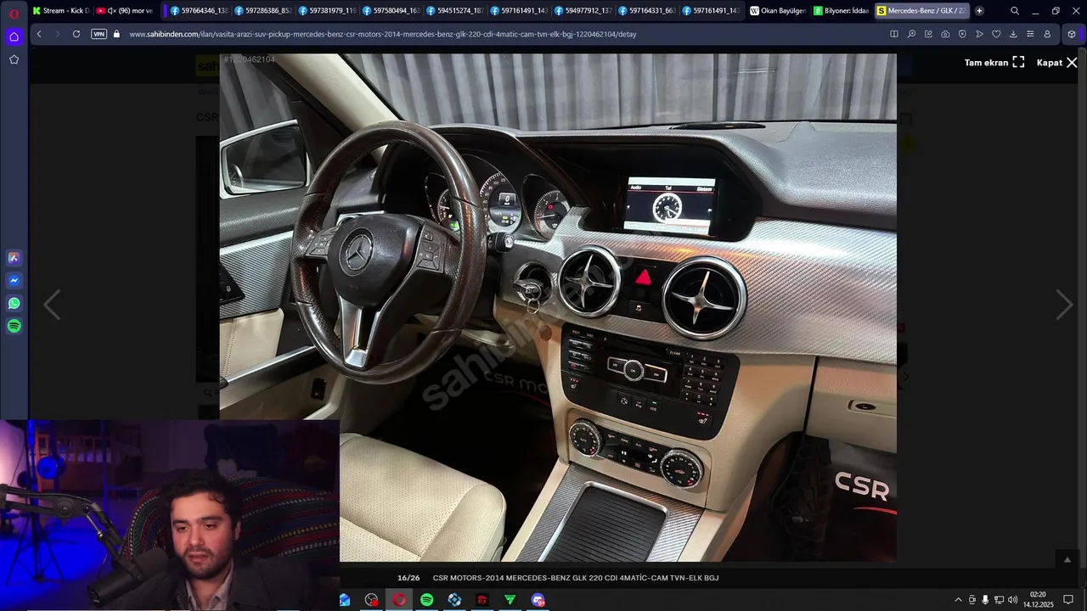Click the Spotify taskbar icon
1087x611 pixels.
tap(426, 600)
